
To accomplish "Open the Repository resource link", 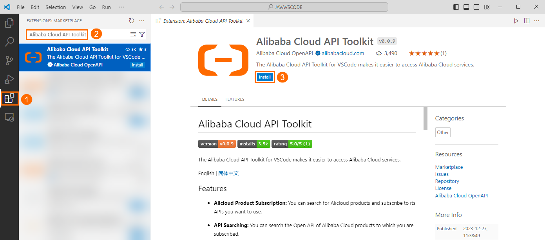I will 447,181.
